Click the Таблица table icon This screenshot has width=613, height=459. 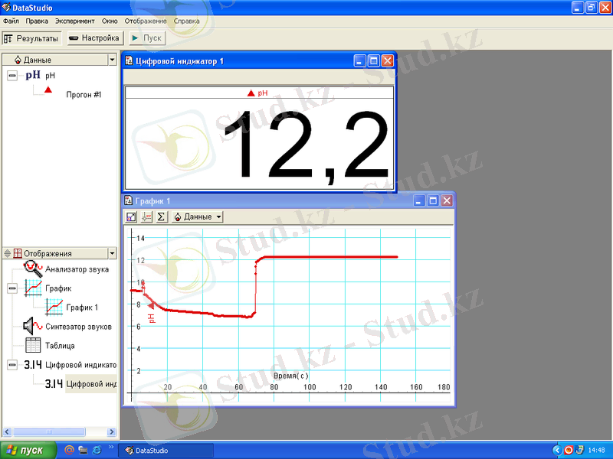pyautogui.click(x=34, y=345)
